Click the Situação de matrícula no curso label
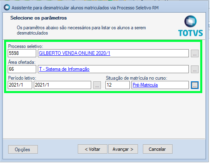The image size is (210, 163). pos(136,78)
